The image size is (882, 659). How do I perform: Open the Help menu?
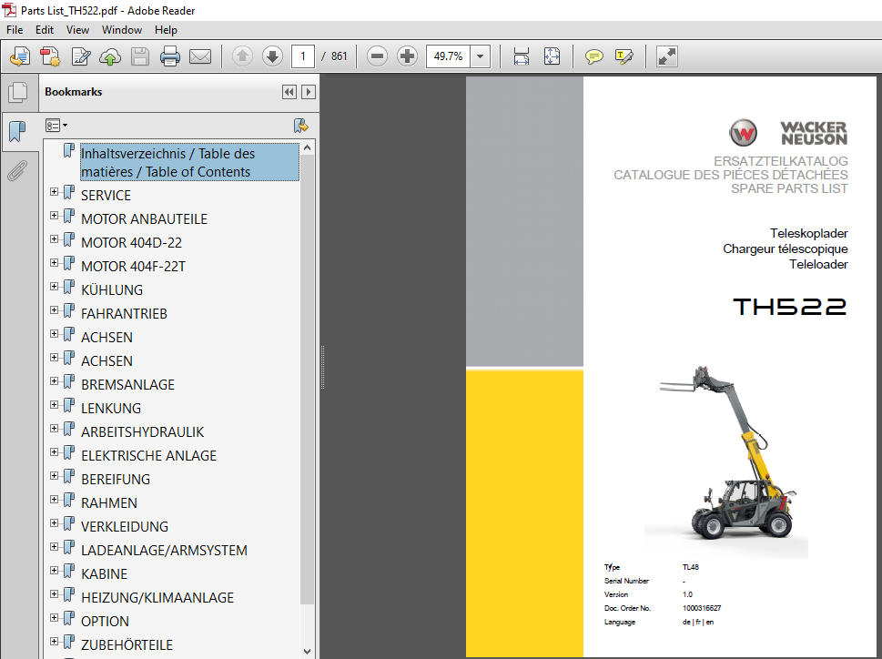coord(166,30)
